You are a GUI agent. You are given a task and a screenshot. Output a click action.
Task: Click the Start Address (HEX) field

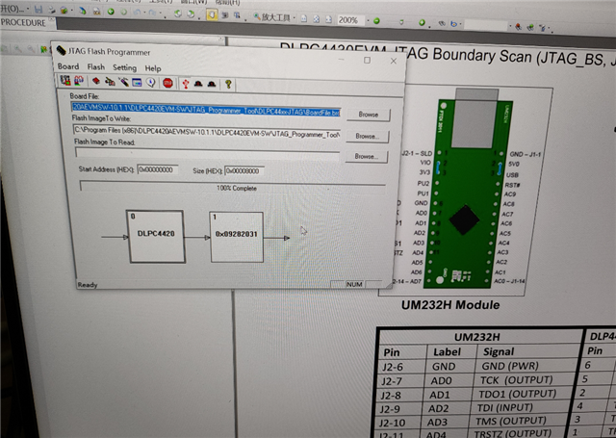[x=158, y=169]
